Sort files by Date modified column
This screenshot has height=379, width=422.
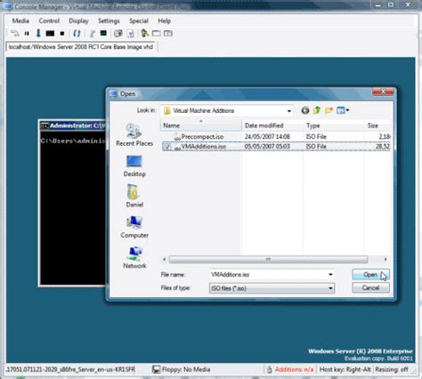tap(272, 125)
